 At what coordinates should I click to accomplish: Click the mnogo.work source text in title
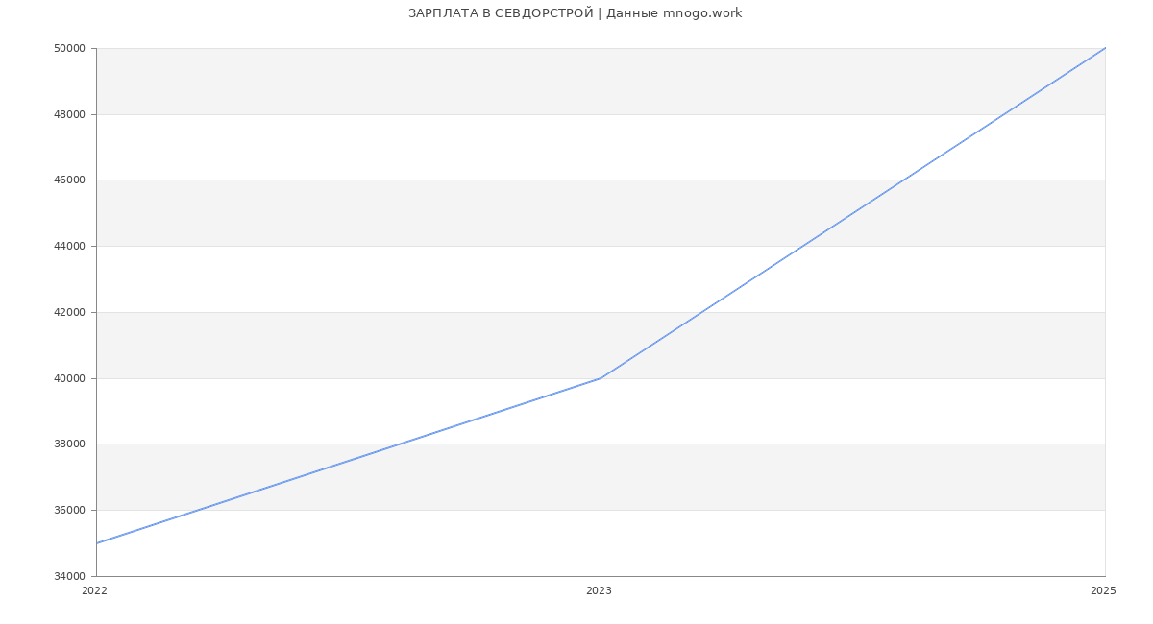(702, 13)
